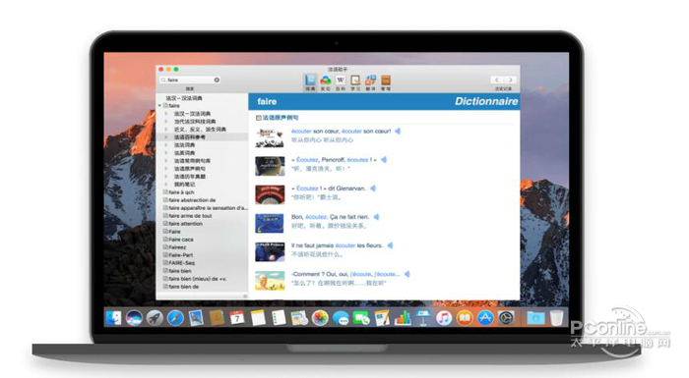Viewport: 689px width, 378px height.
Task: Open the 翻译 translation toolbar icon
Action: (370, 82)
